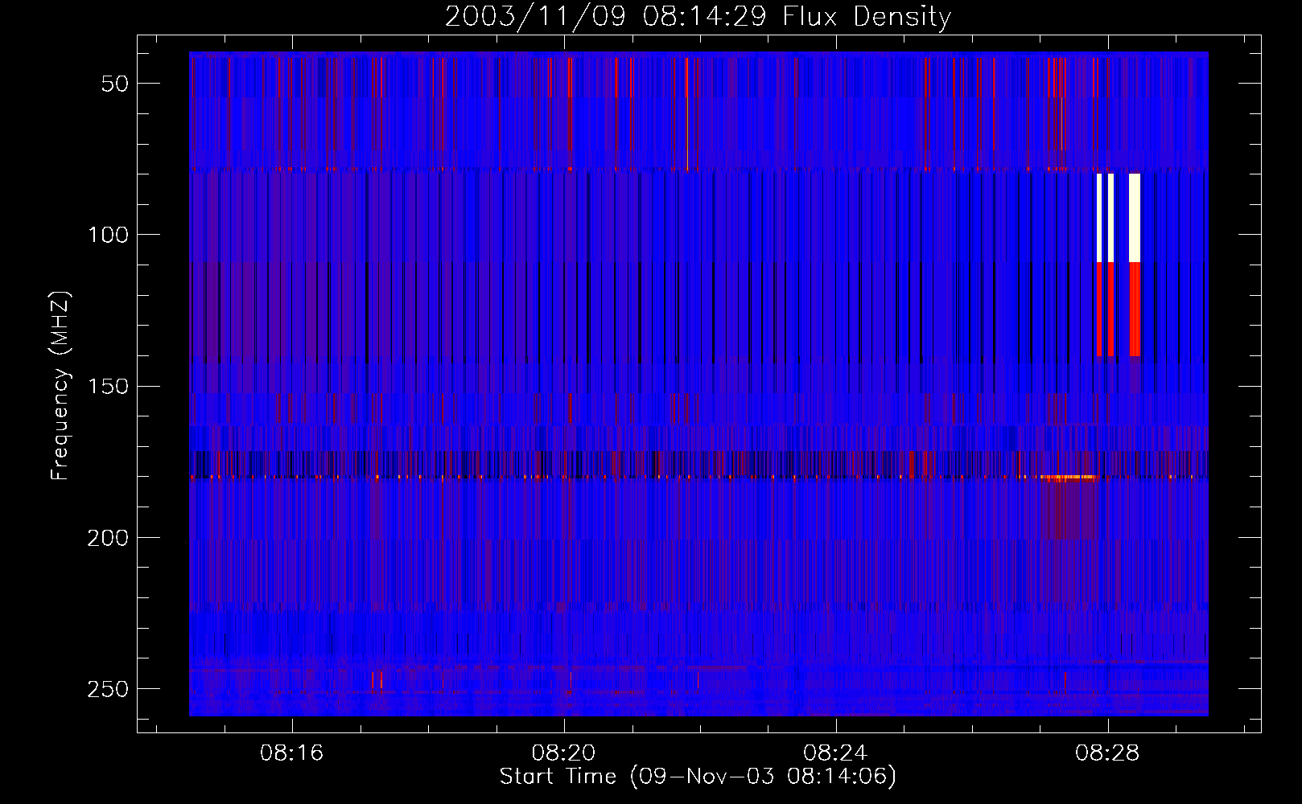Click the plot title '2003/11/09 08:14:29 Flux Density'

pyautogui.click(x=698, y=16)
